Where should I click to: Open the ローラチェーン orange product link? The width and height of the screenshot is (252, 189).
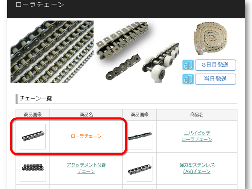click(86, 136)
